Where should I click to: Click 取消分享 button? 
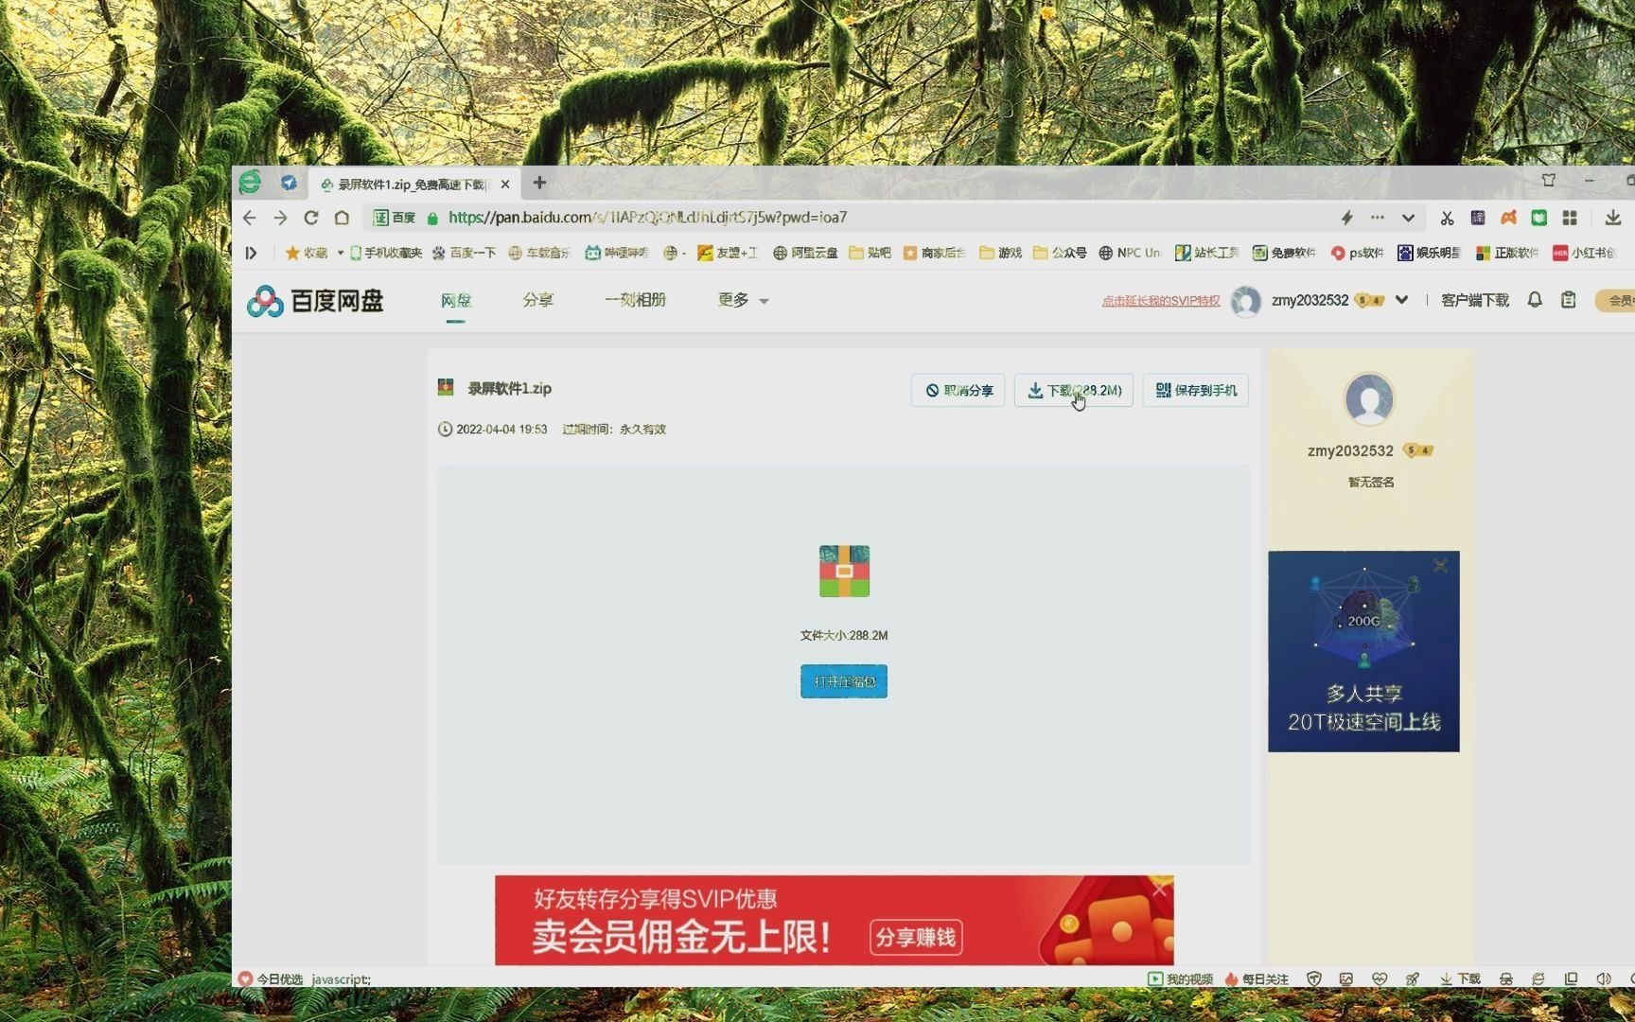click(x=958, y=390)
